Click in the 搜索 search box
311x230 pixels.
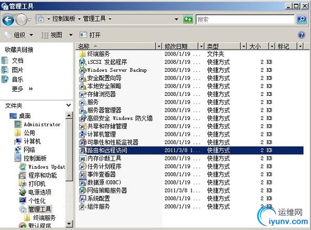245,19
